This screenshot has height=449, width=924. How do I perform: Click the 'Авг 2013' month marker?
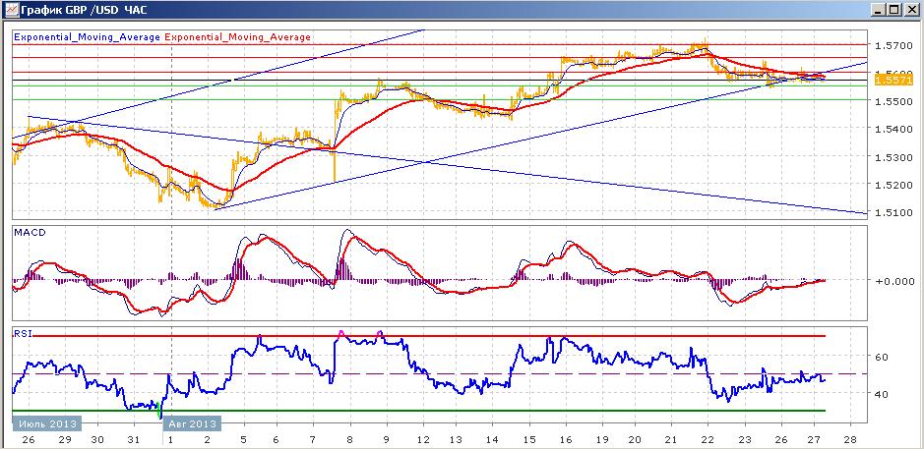click(193, 423)
